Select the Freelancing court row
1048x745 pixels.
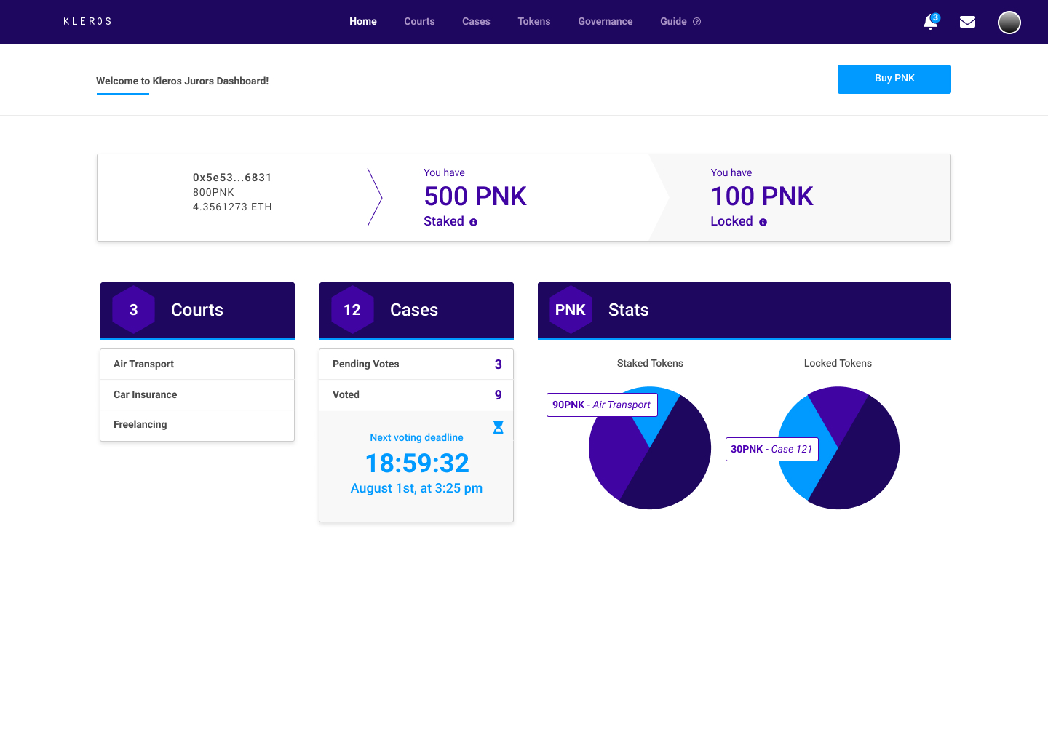[x=197, y=425]
